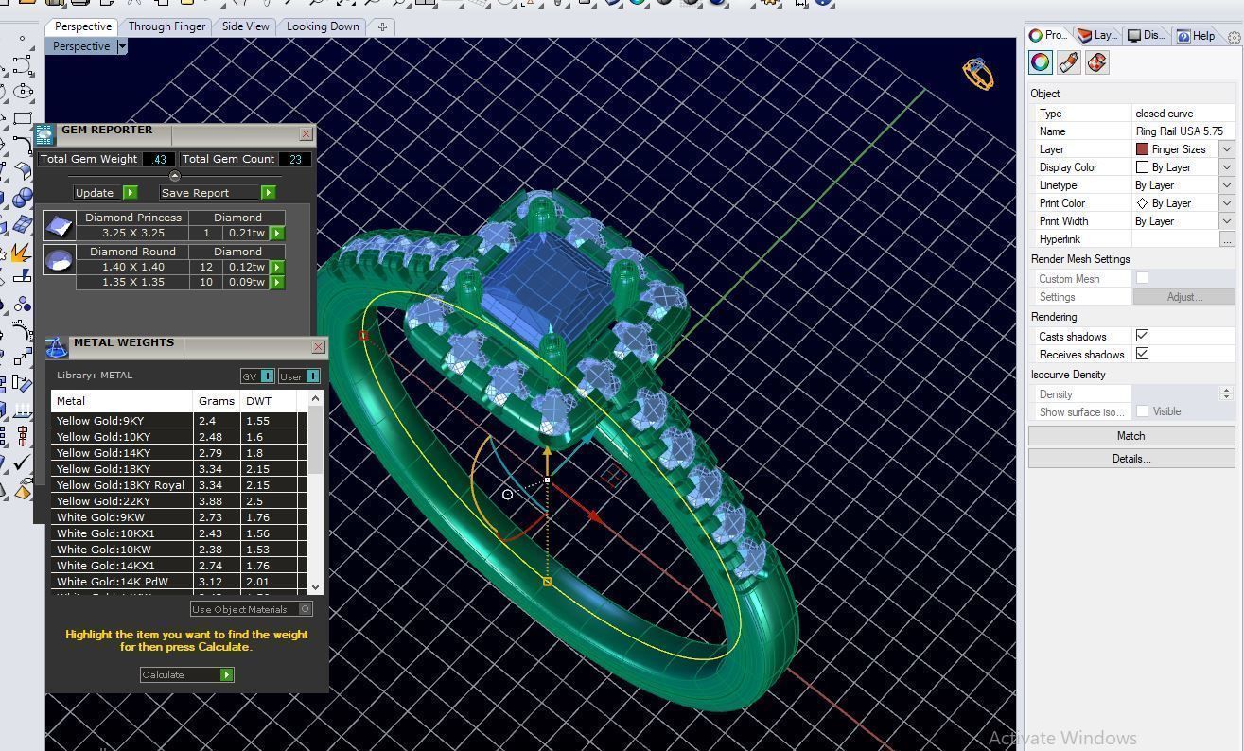1244x751 pixels.
Task: Toggle the Casts shadows checkbox
Action: (1142, 336)
